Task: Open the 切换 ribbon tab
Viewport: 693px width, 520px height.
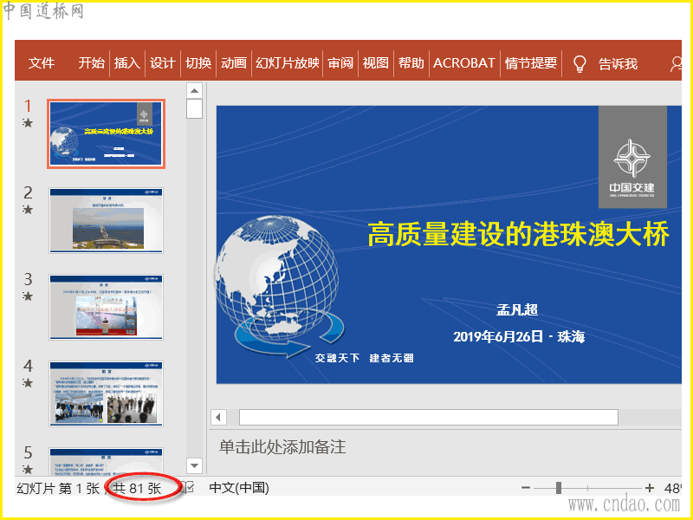Action: point(198,63)
